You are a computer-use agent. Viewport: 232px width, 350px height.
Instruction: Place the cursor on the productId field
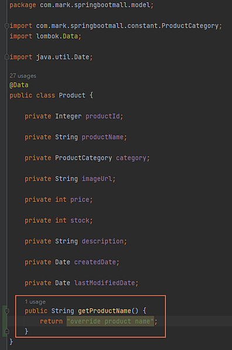(102, 116)
